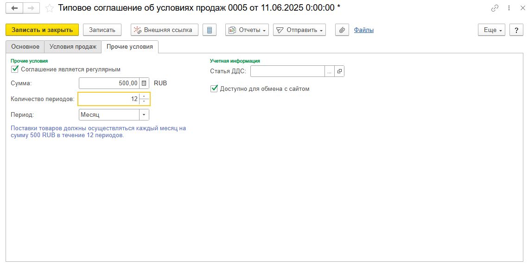Screen dimensions: 528x266
Task: Open the list icon button beside Внешняя ссылка
Action: click(x=210, y=30)
